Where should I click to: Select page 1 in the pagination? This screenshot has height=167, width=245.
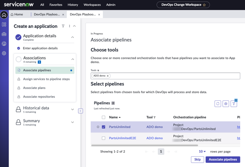pos(161,152)
